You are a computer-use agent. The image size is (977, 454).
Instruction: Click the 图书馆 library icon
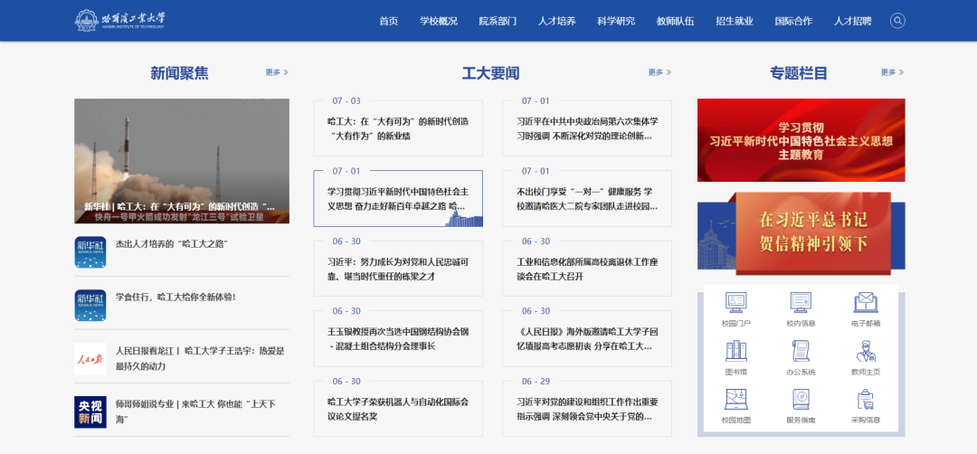pyautogui.click(x=735, y=351)
